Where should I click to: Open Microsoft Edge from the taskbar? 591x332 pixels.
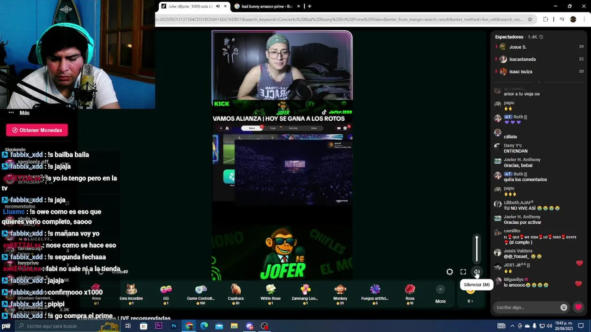click(204, 326)
